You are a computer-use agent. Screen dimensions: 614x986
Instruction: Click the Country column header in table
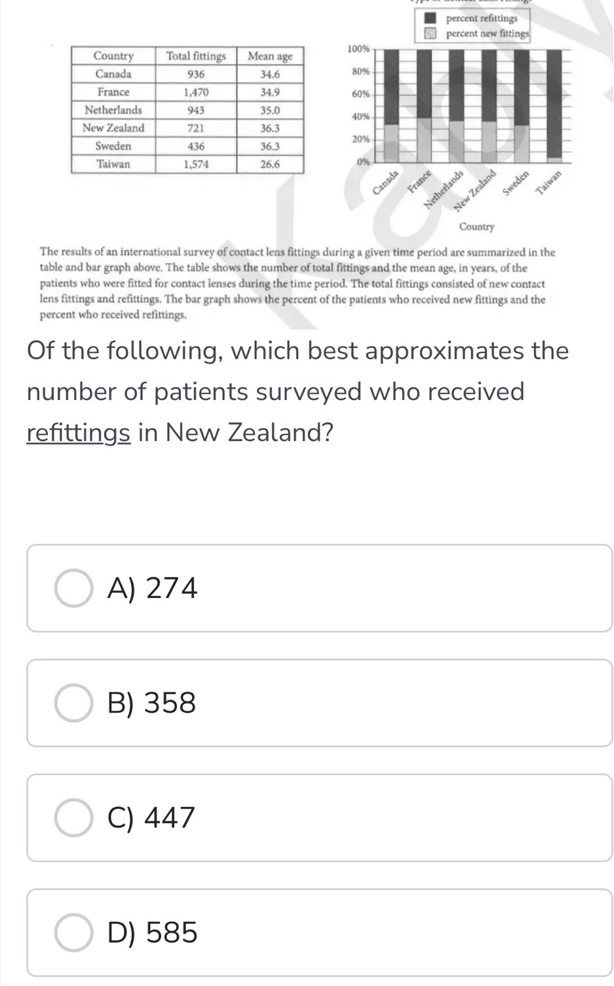coord(113,56)
